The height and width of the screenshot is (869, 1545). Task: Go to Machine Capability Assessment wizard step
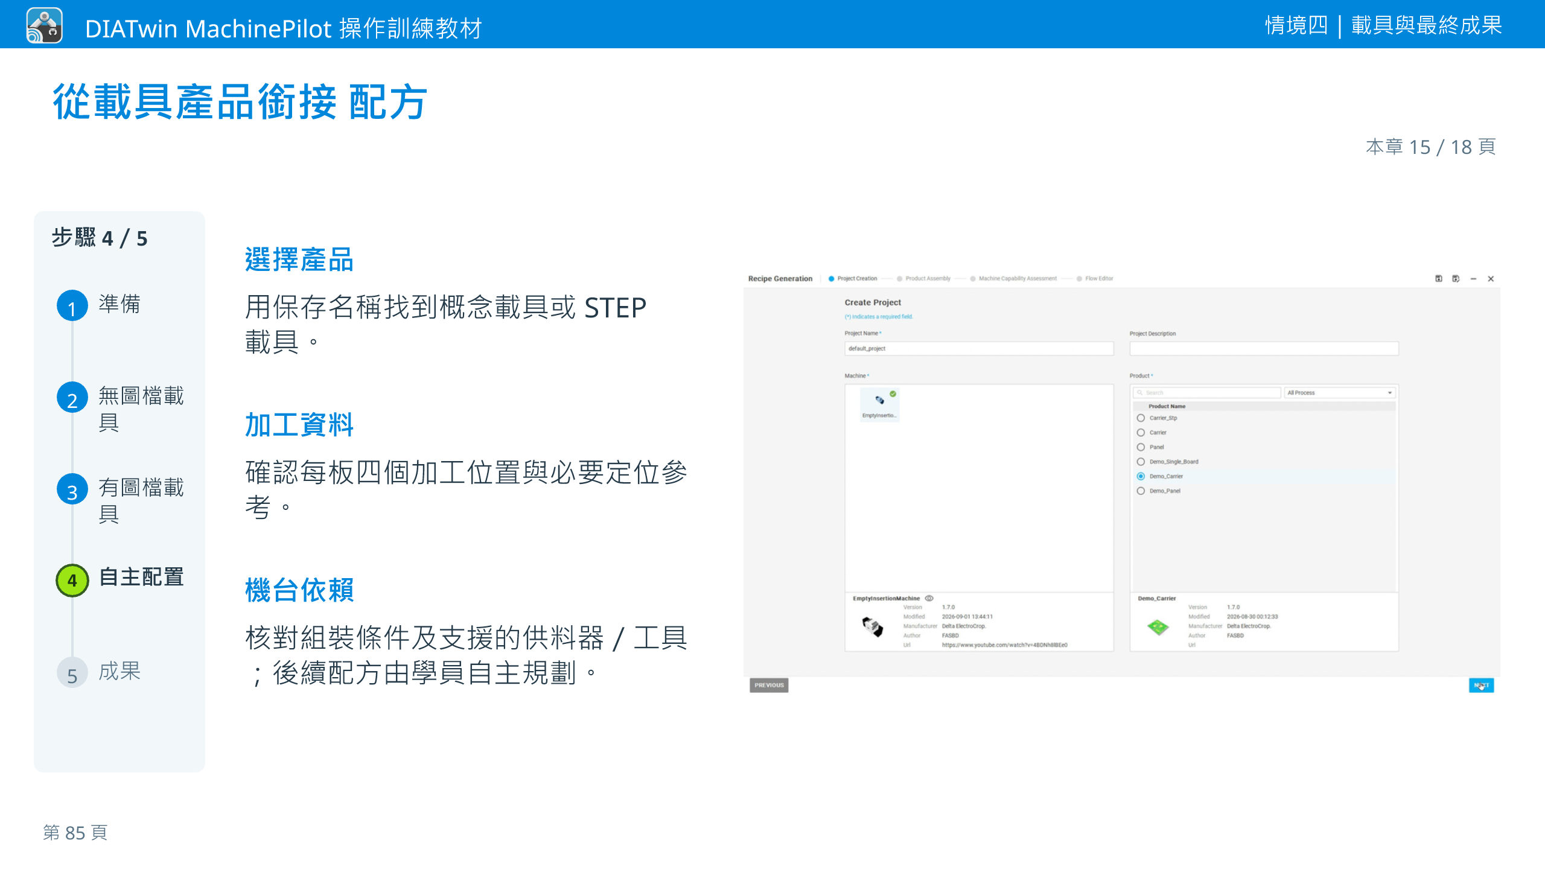[1013, 279]
